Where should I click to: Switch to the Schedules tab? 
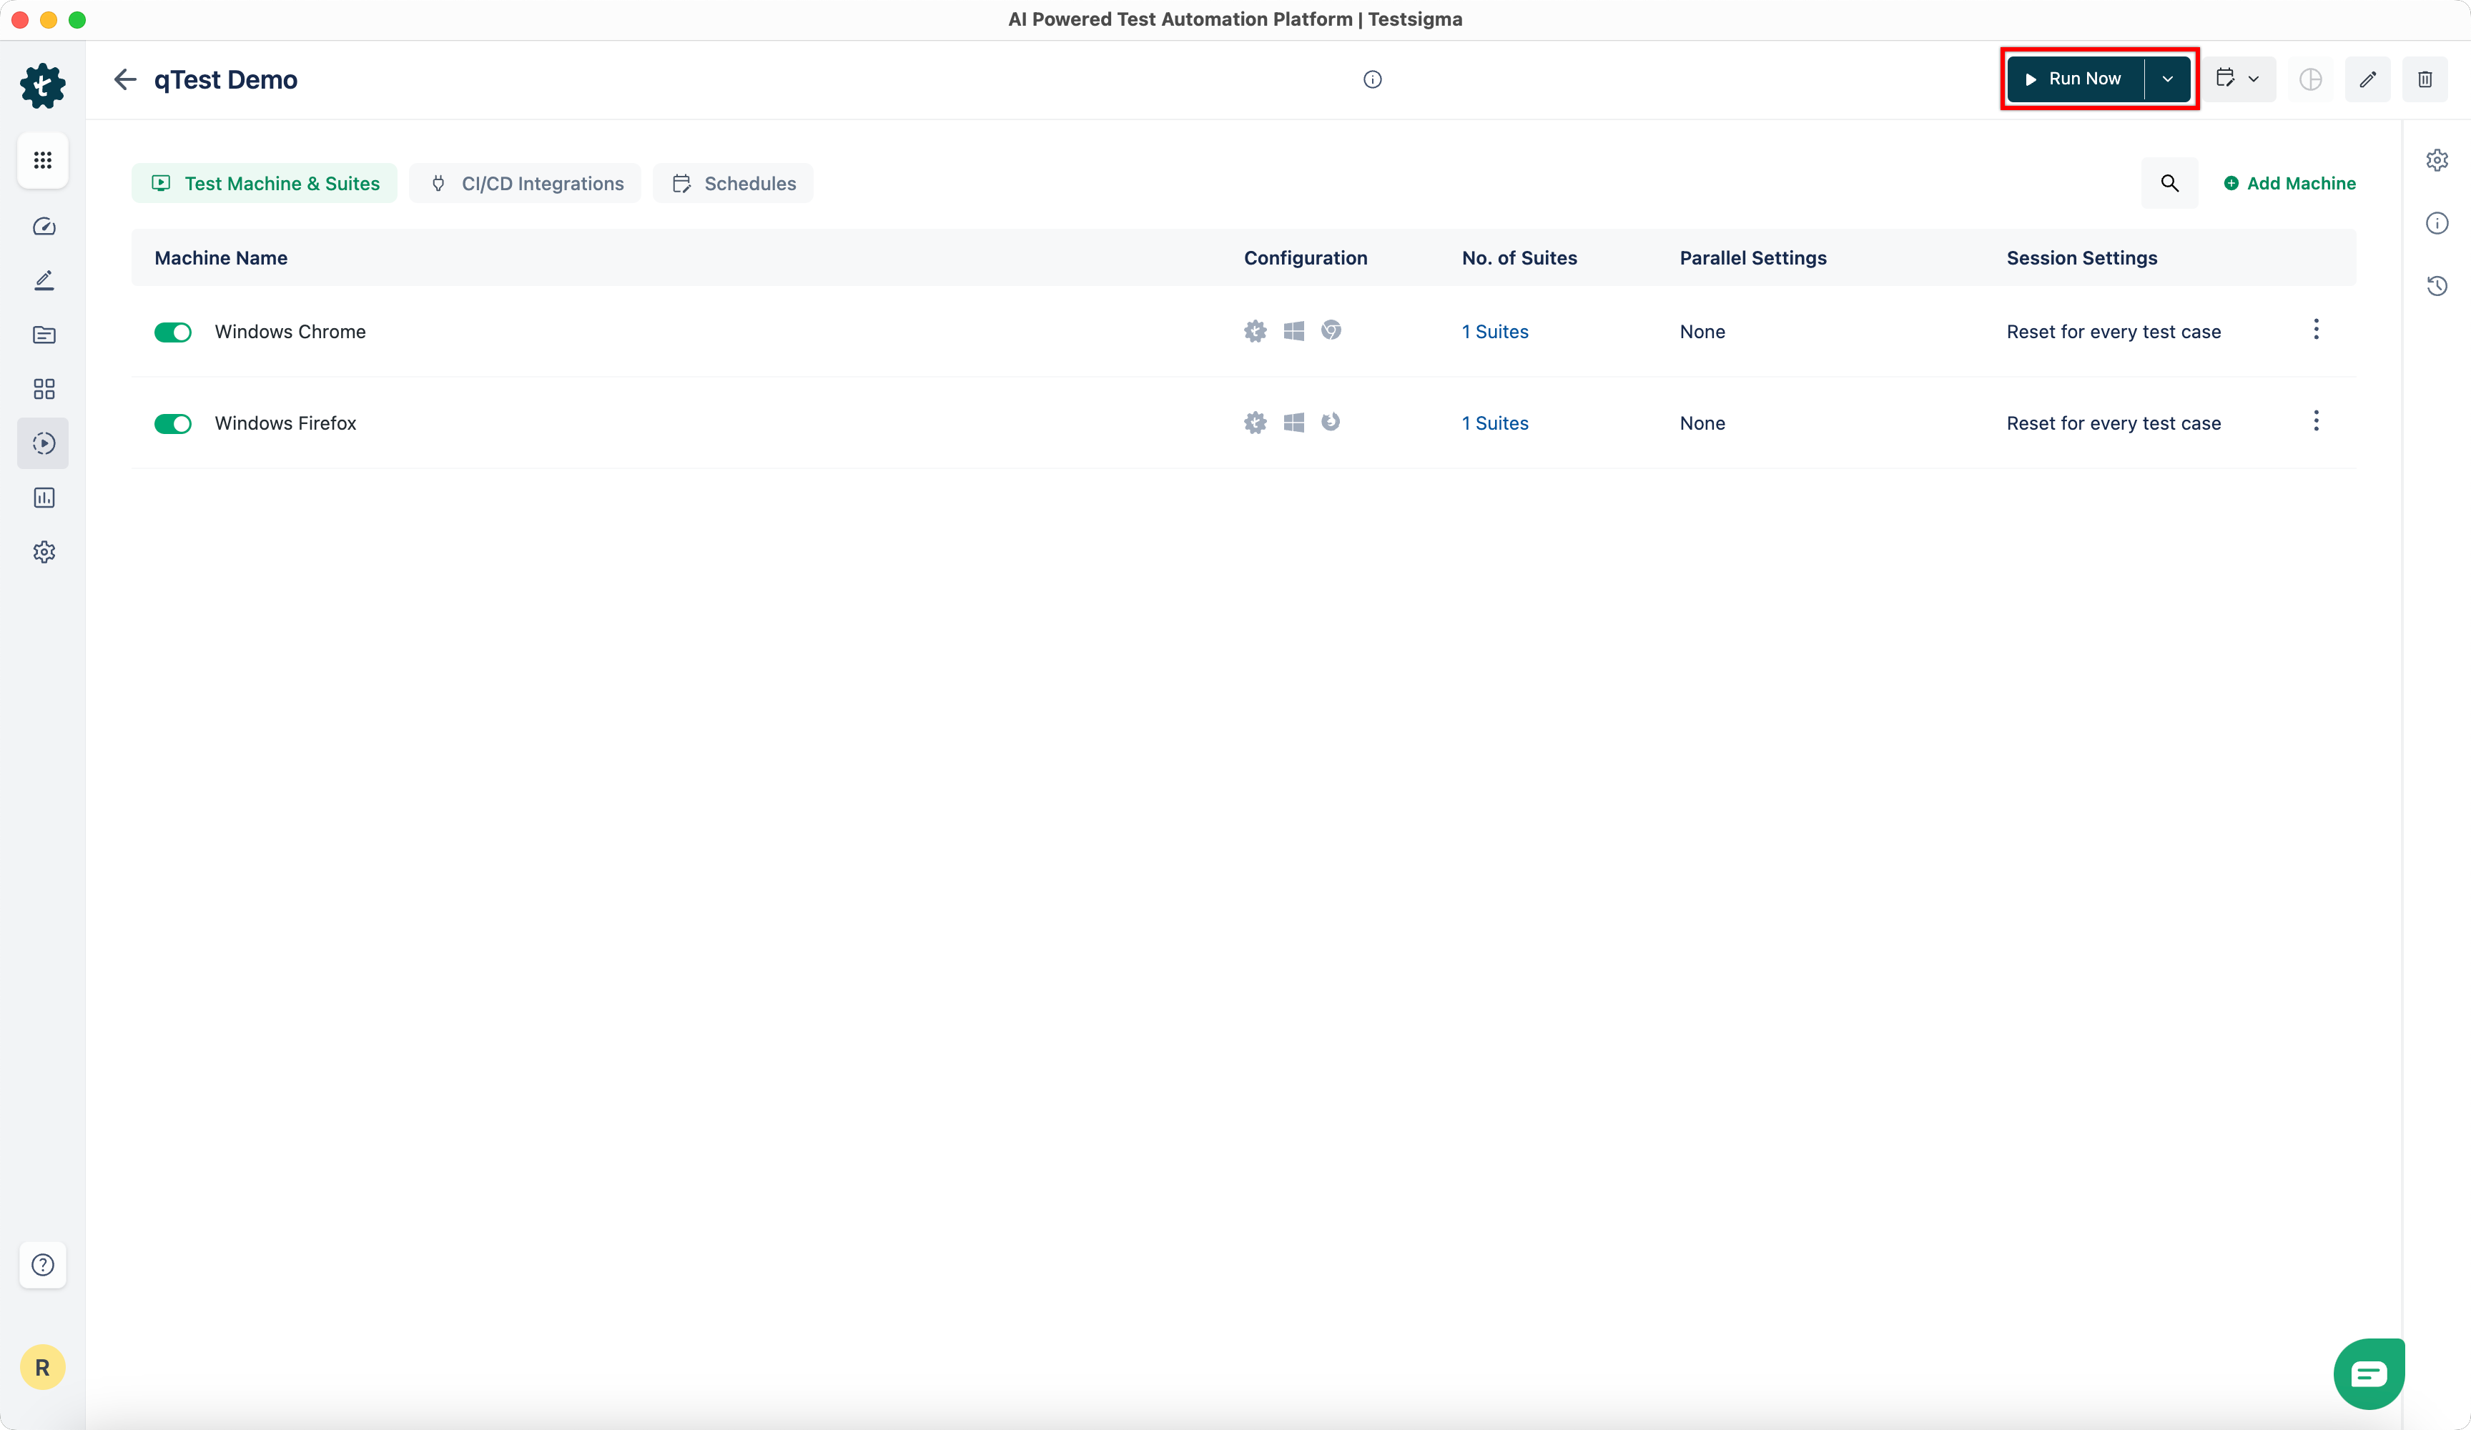(732, 184)
